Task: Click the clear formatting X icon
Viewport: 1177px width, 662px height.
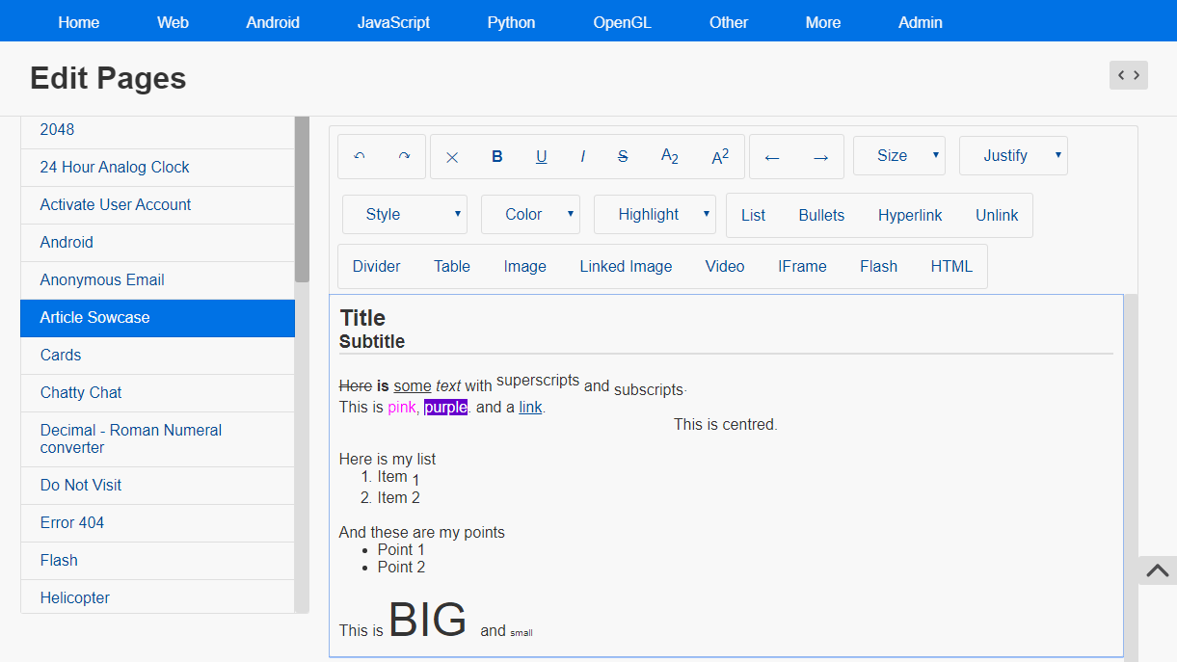Action: tap(452, 157)
